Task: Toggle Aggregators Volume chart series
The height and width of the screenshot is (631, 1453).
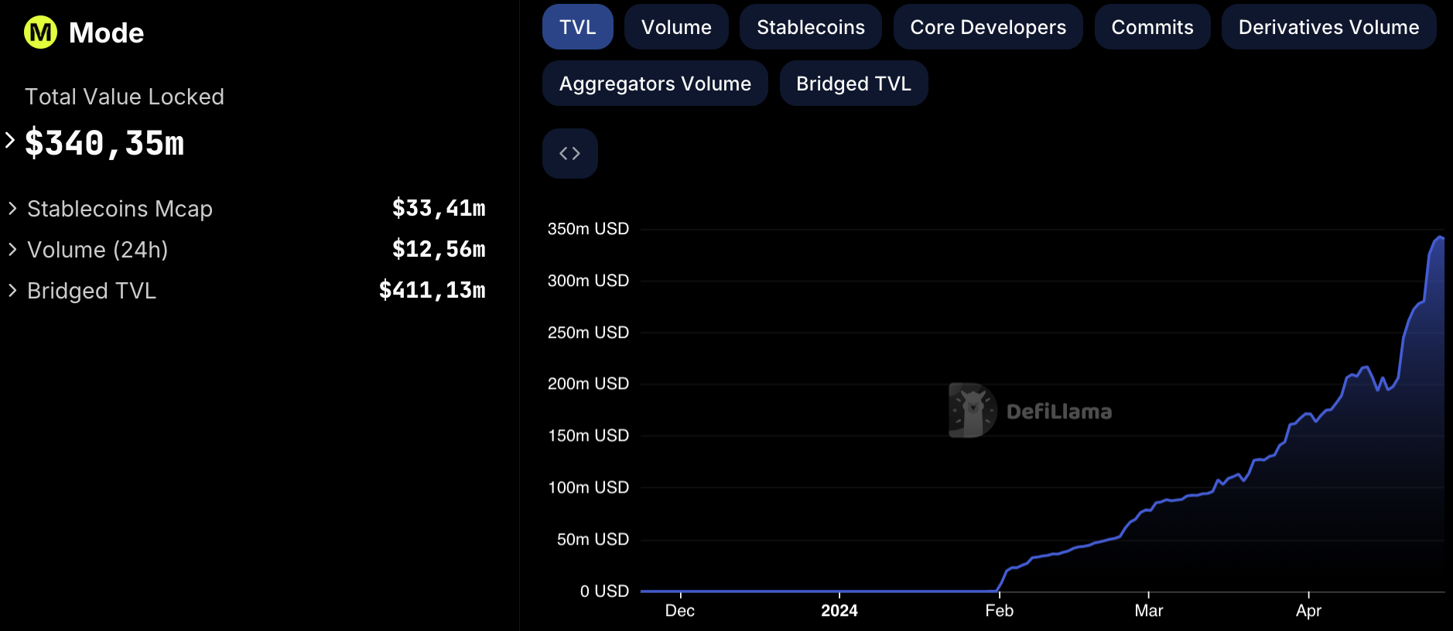Action: point(655,84)
